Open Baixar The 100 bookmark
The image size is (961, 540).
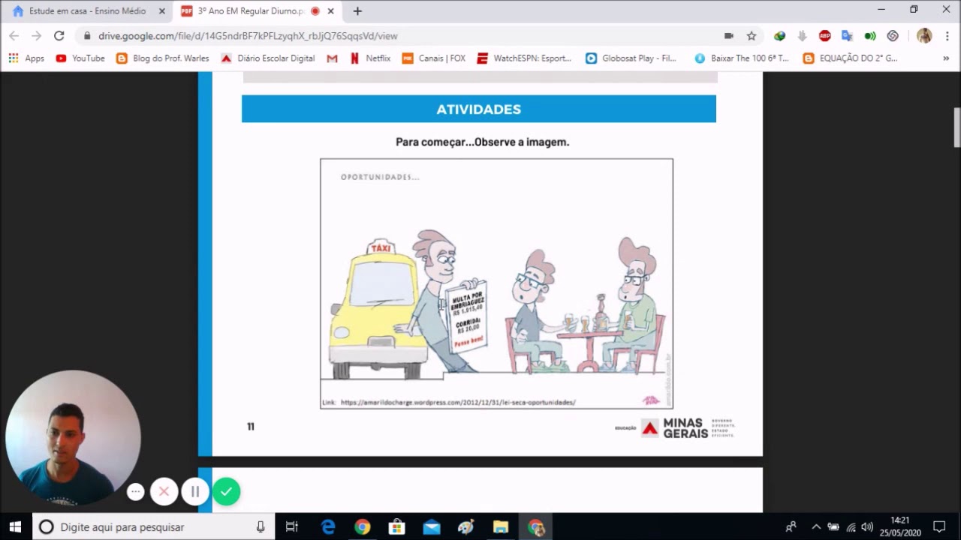click(742, 58)
